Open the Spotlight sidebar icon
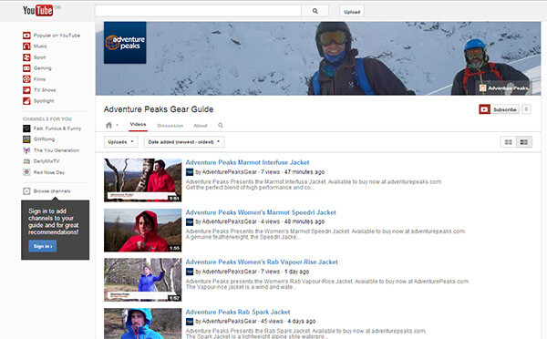Image resolution: width=547 pixels, height=339 pixels. coord(26,101)
